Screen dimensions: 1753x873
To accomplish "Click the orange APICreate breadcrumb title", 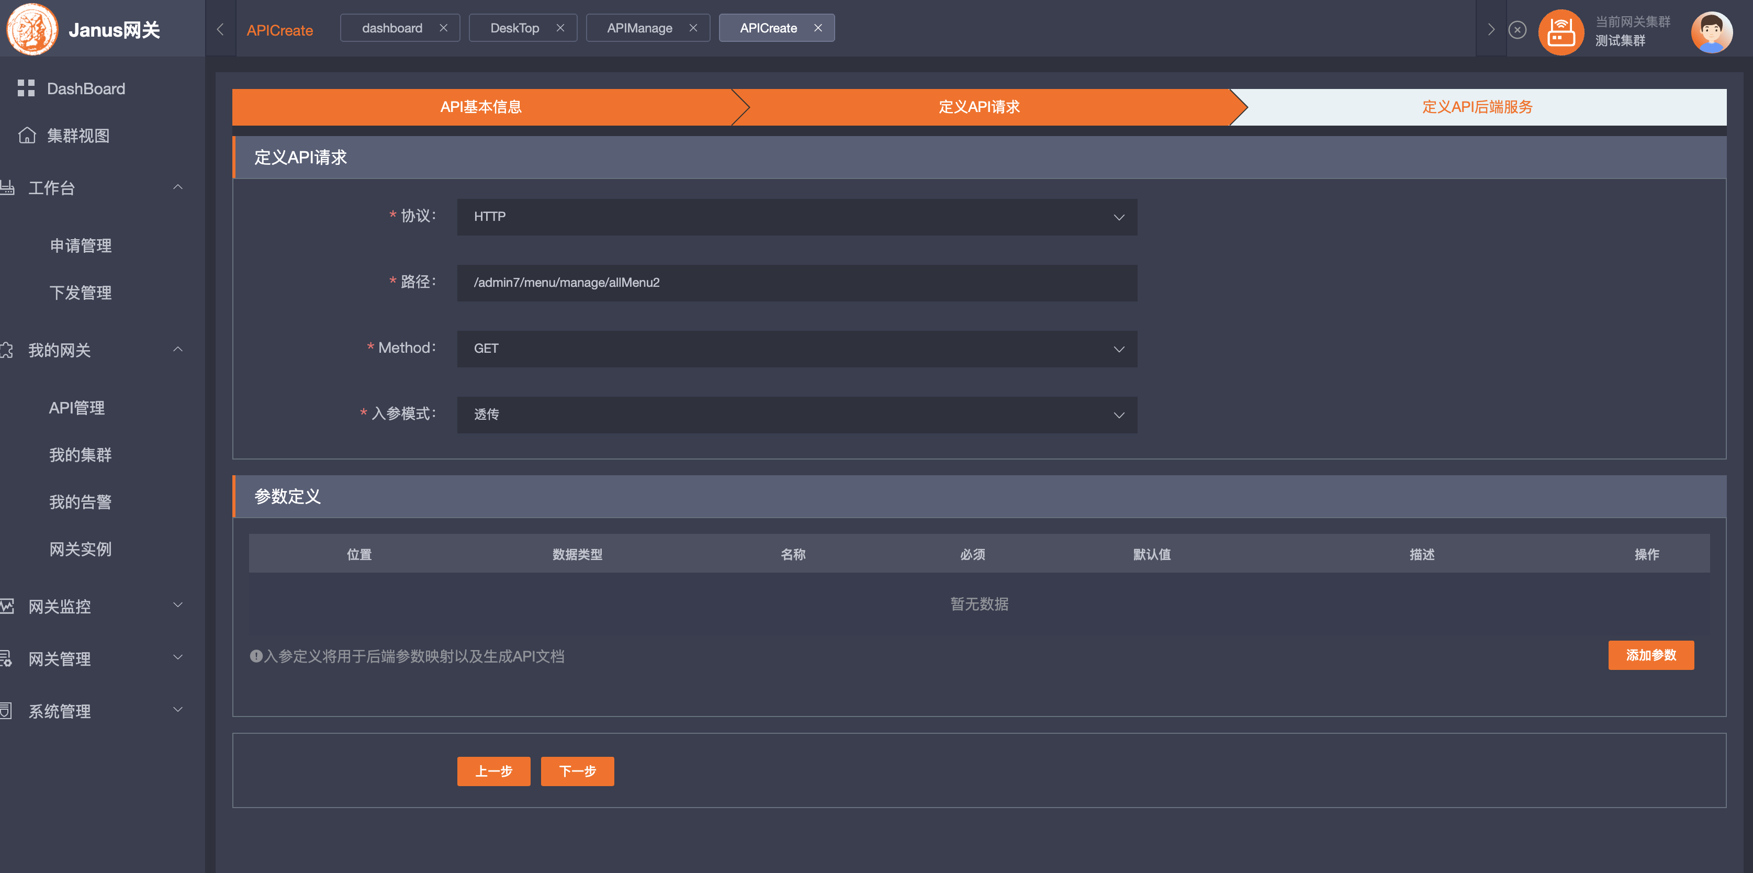I will tap(279, 31).
